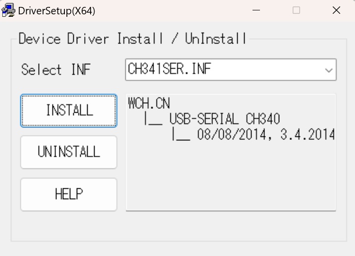The height and width of the screenshot is (256, 355).
Task: Click the branch connector before USB-SERIAL CH340
Action: tap(153, 119)
